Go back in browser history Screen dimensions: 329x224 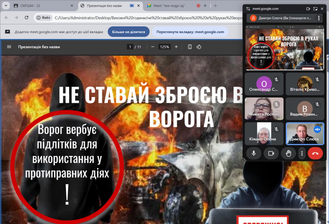(x=6, y=17)
